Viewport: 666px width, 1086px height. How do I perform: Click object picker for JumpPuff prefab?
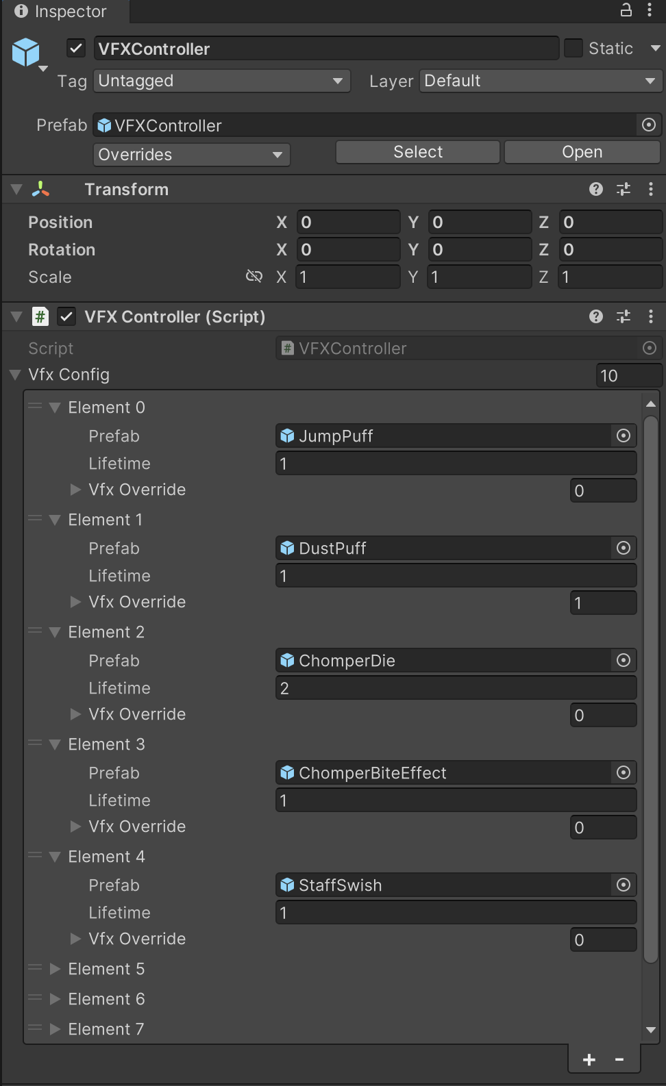click(624, 436)
